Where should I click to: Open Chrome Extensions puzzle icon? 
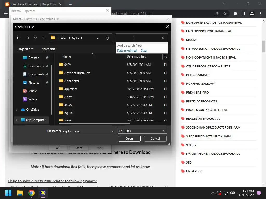pos(235,13)
